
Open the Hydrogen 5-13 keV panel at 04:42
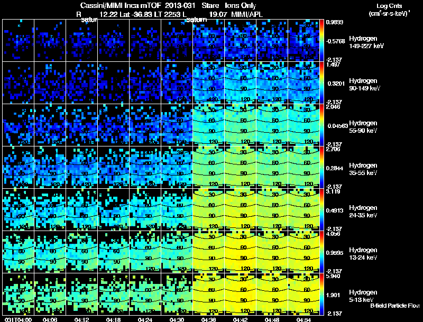point(241,295)
